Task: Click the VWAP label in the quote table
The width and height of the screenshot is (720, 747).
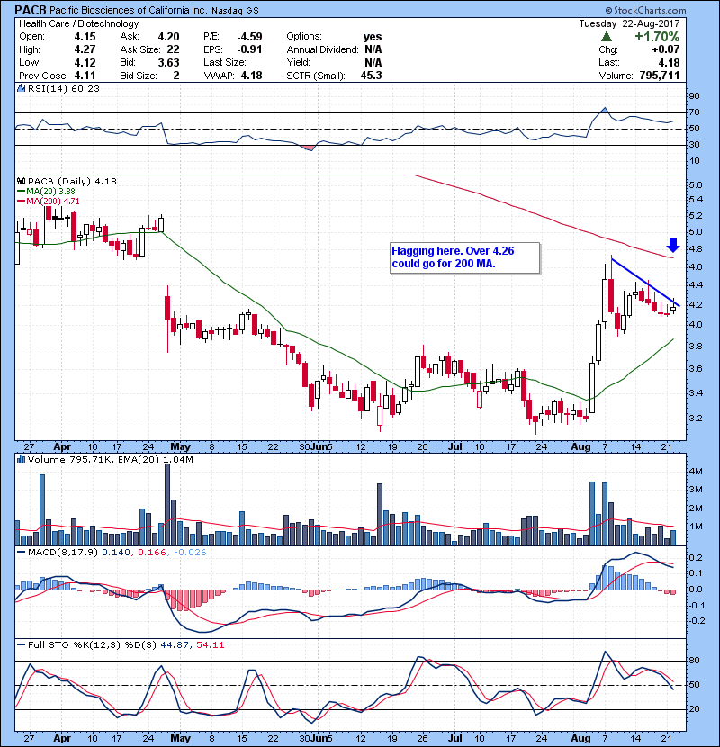Action: click(220, 76)
